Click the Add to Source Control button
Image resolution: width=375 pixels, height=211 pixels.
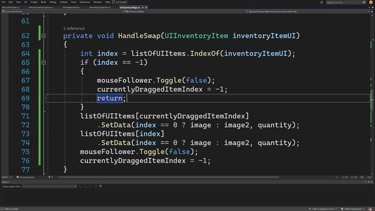[x=323, y=209]
